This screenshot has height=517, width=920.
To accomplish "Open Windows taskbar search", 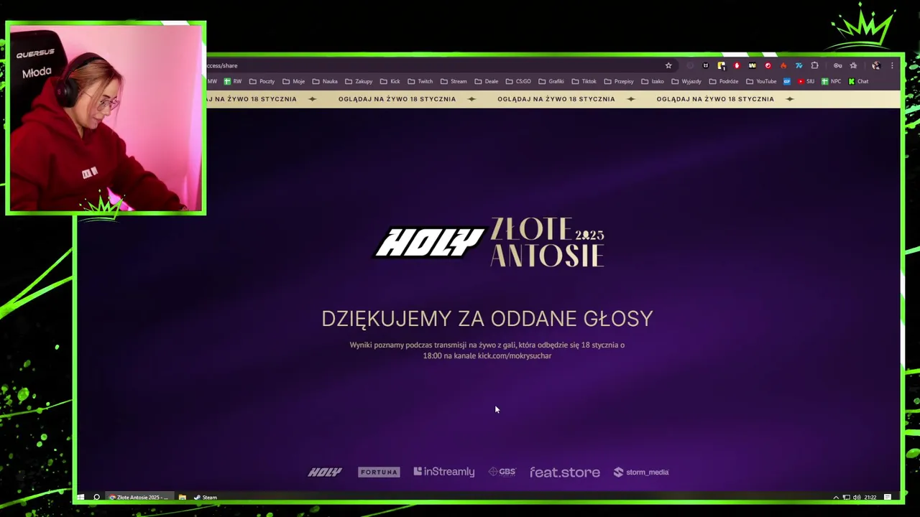I will pyautogui.click(x=96, y=497).
